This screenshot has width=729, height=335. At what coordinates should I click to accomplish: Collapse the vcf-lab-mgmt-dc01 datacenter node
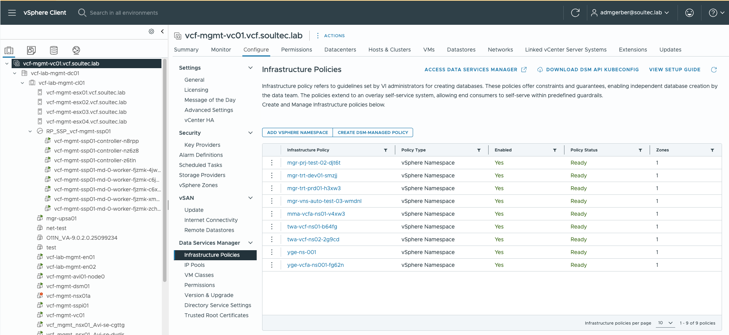pos(14,73)
